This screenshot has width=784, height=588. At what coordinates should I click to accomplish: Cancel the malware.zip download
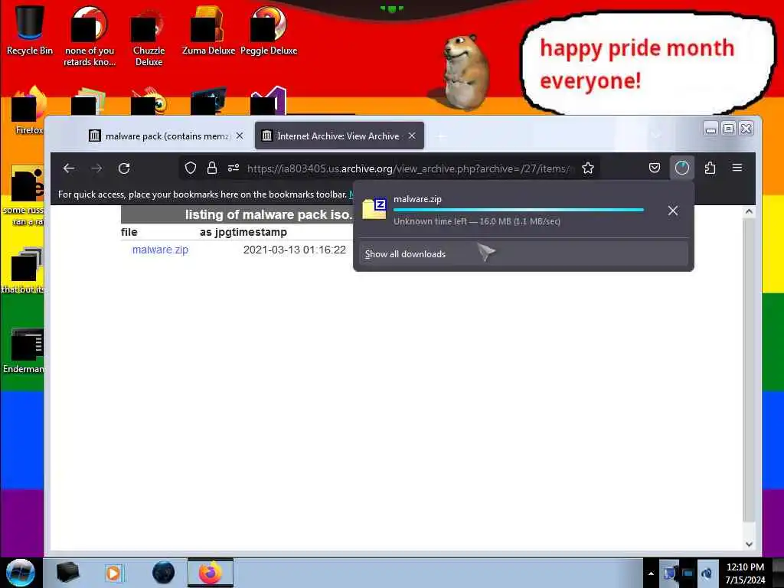[x=672, y=211]
